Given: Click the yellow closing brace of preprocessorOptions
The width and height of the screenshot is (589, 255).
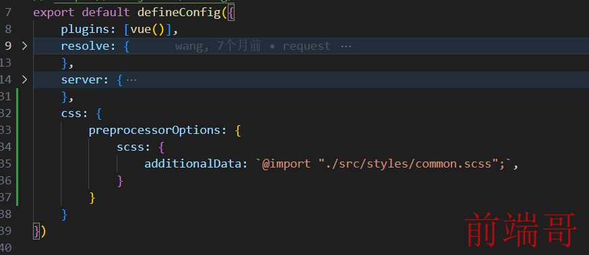Looking at the screenshot, I should [92, 198].
